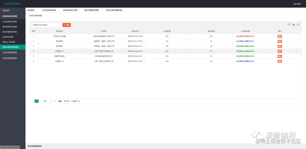The width and height of the screenshot is (306, 149).
Task: Collapse the 药店药品库存管理 sidebar group
Action: click(13, 16)
